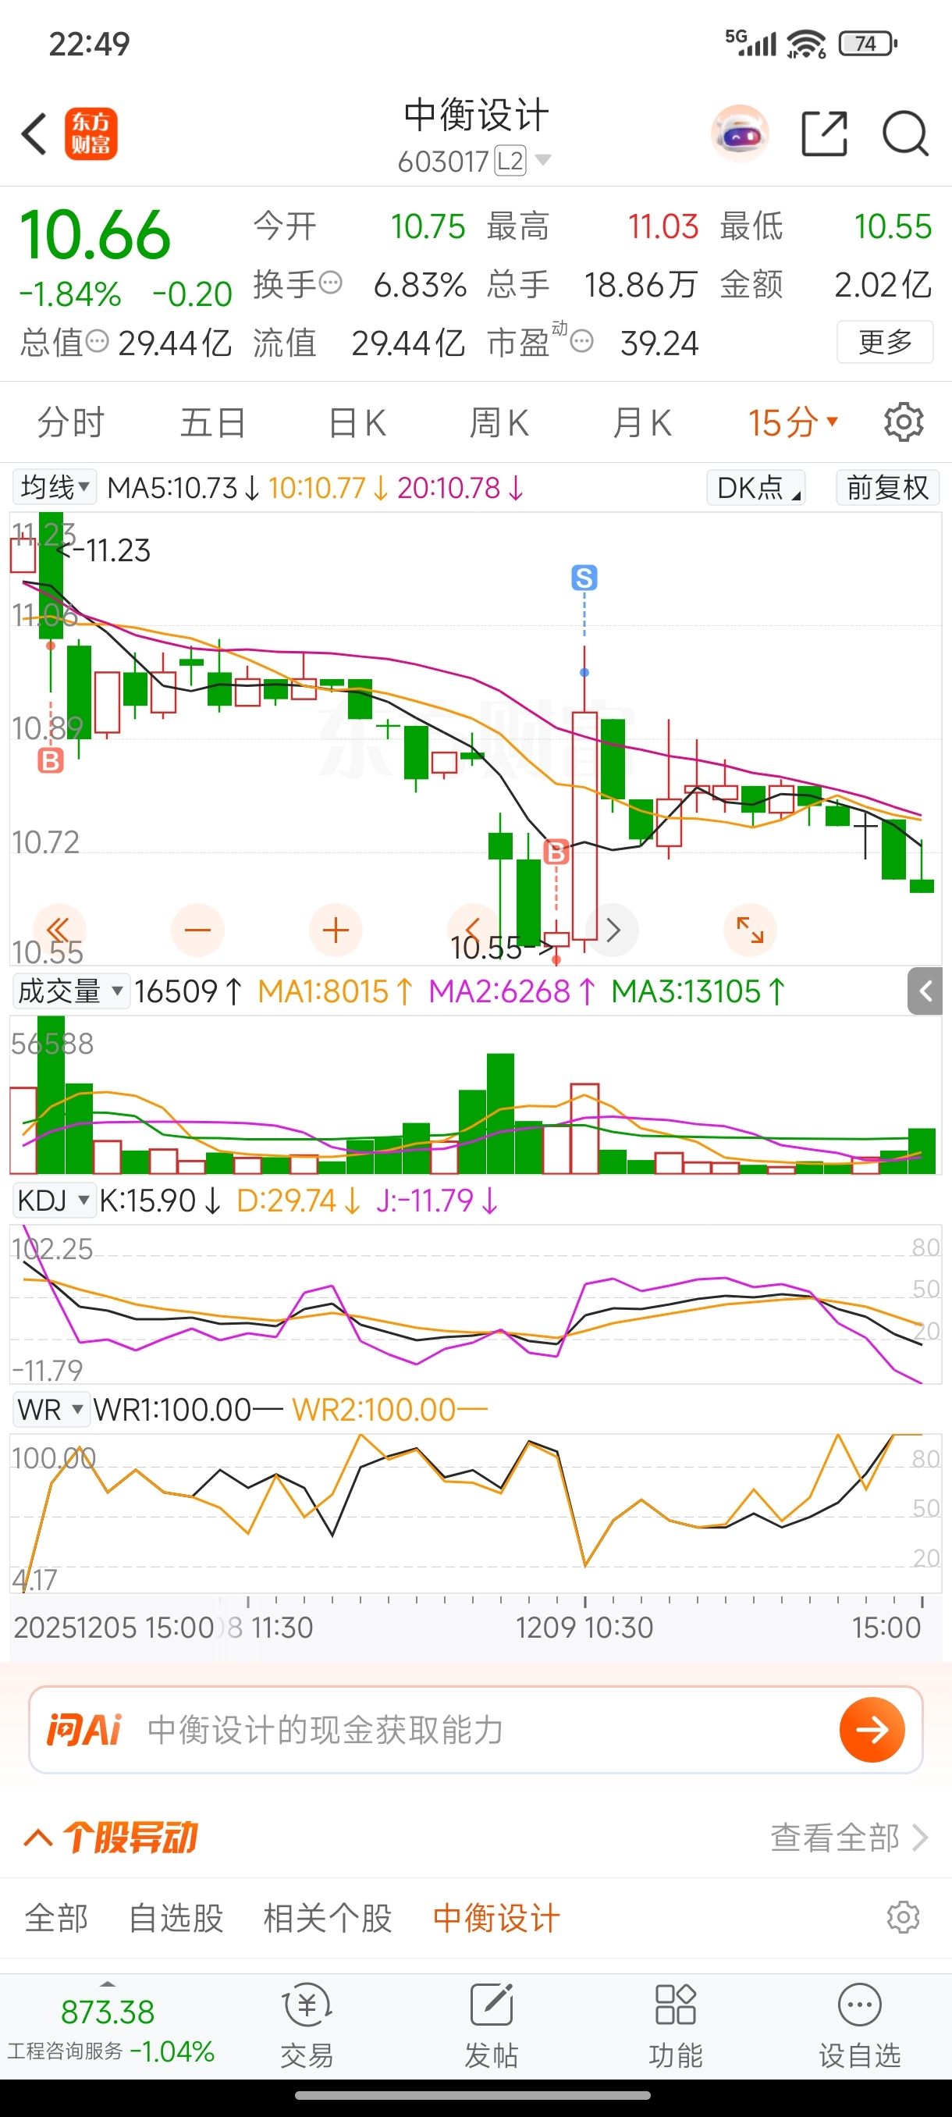Switch to 月K chart tab

coord(641,423)
